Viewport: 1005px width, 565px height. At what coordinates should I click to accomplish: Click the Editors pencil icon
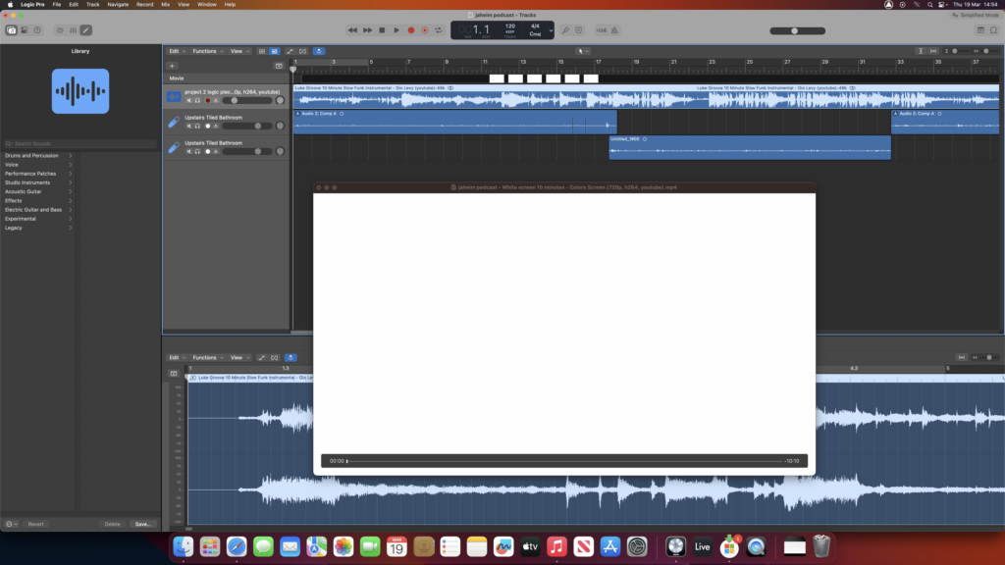click(85, 30)
